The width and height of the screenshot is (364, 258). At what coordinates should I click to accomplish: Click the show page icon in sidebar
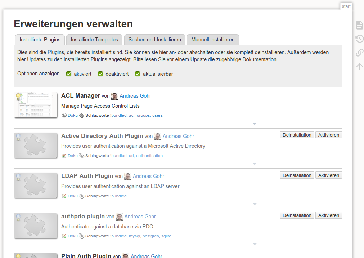(x=359, y=25)
